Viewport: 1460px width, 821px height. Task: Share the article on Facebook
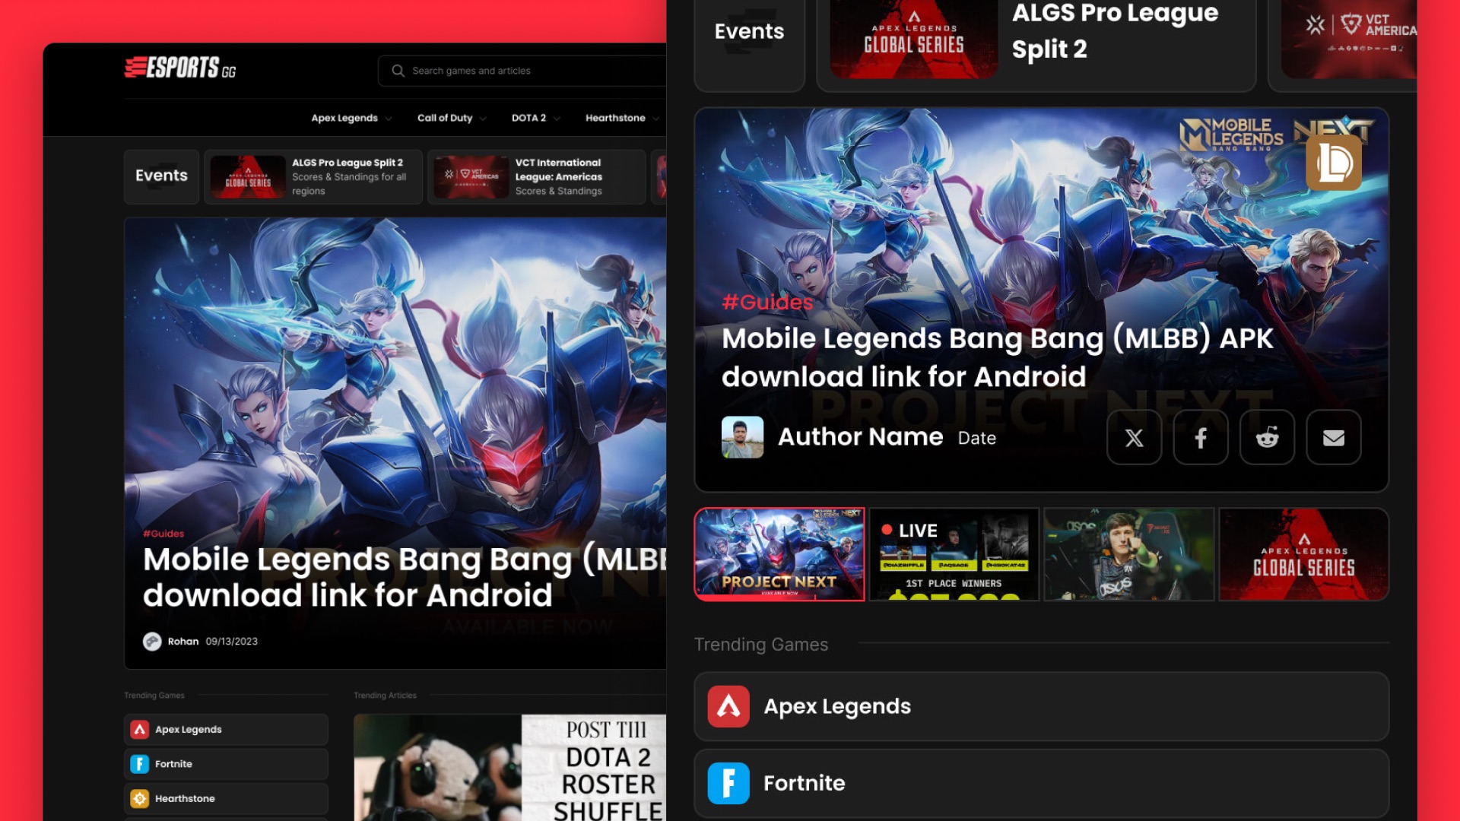pyautogui.click(x=1201, y=438)
